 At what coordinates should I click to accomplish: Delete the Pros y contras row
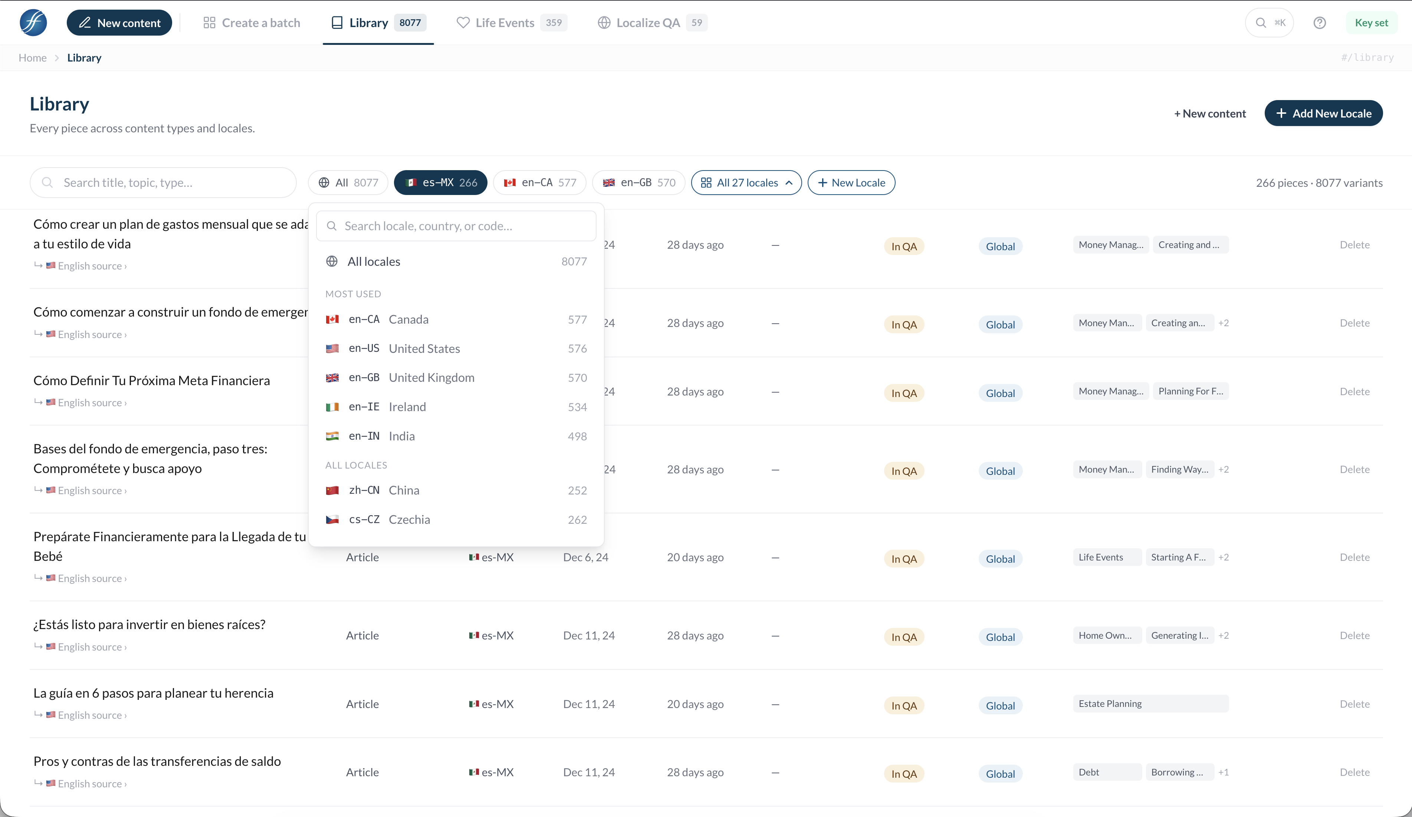pyautogui.click(x=1354, y=772)
